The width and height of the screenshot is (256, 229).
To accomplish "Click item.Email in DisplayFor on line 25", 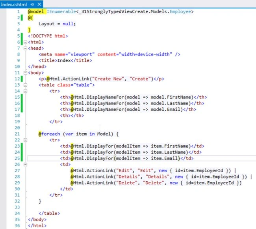I will click(x=164, y=158).
